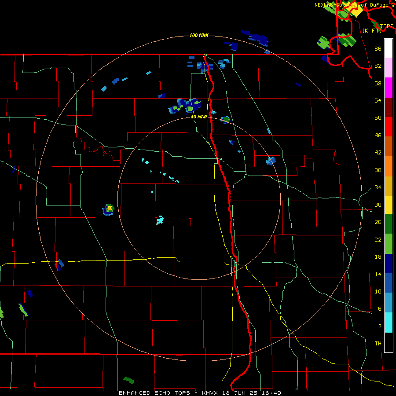Click the "TOPS" legend title
This screenshot has height=396, width=396.
(387, 26)
